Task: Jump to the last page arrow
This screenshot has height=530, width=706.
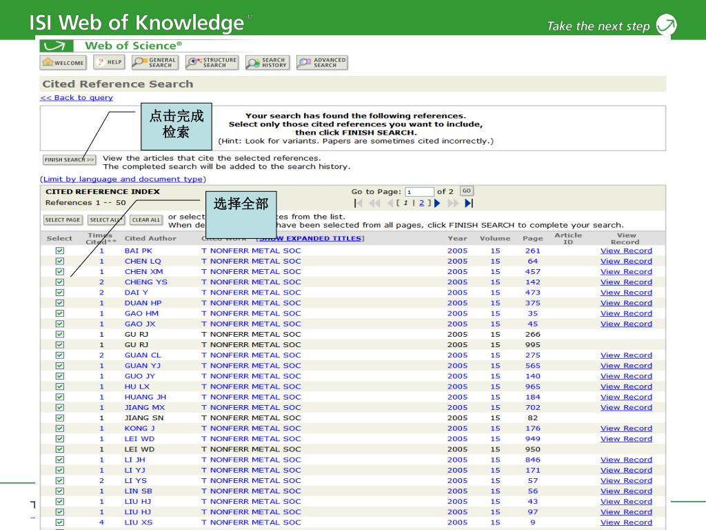Action: click(469, 204)
